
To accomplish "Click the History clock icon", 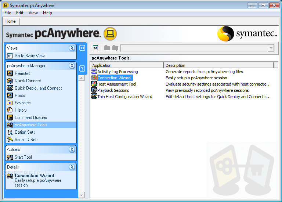I will [x=10, y=110].
